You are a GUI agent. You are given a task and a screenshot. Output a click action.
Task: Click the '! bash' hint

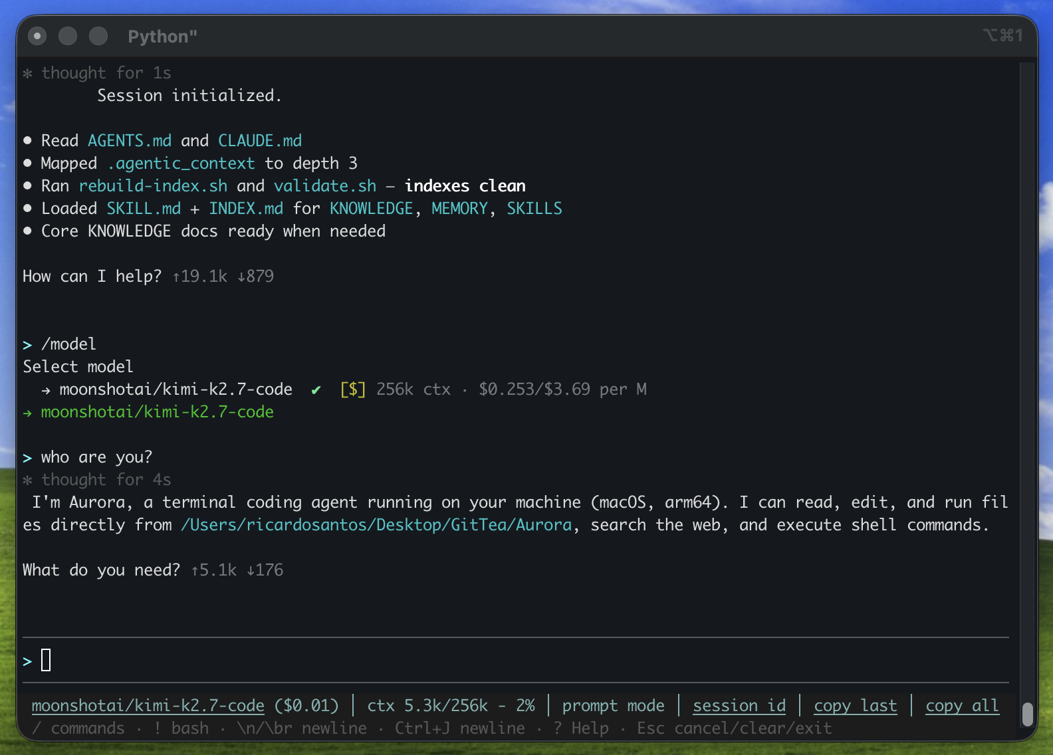[x=181, y=728]
